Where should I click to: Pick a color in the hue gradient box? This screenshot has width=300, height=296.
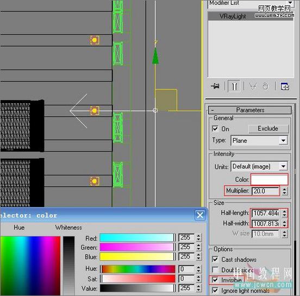(x=30, y=266)
